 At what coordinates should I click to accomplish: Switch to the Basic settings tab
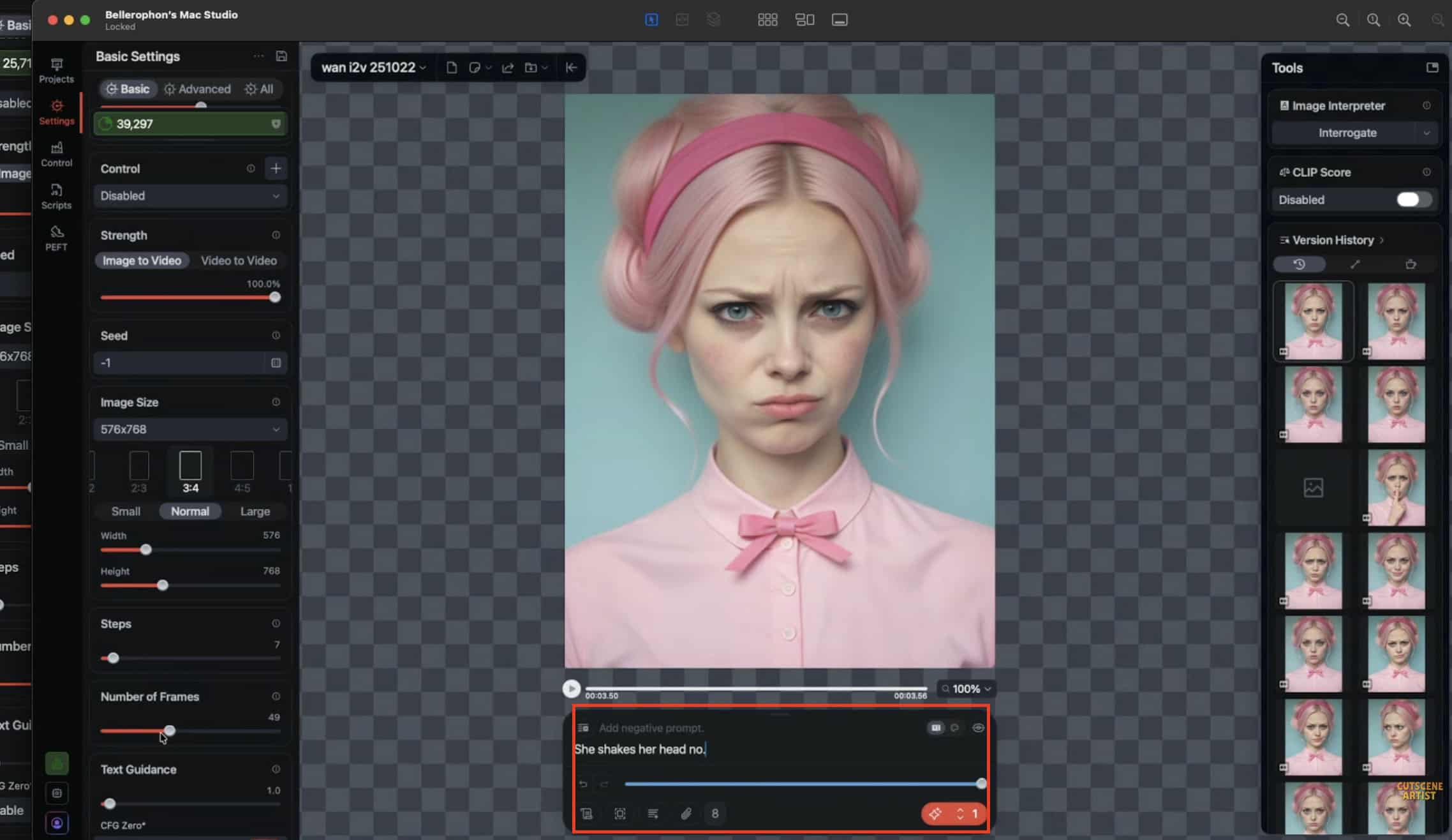128,89
